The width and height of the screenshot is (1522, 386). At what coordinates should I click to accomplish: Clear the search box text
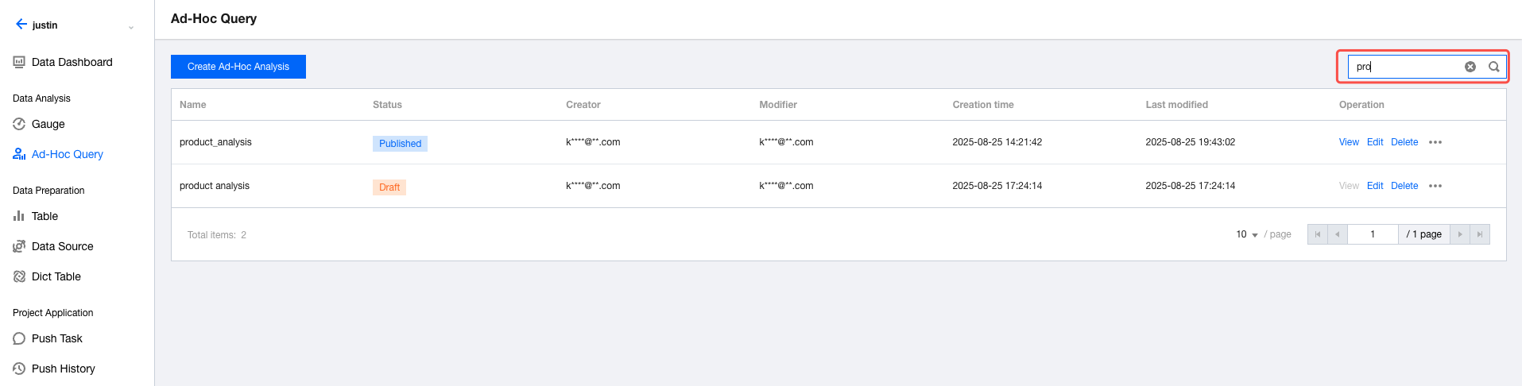pyautogui.click(x=1470, y=67)
